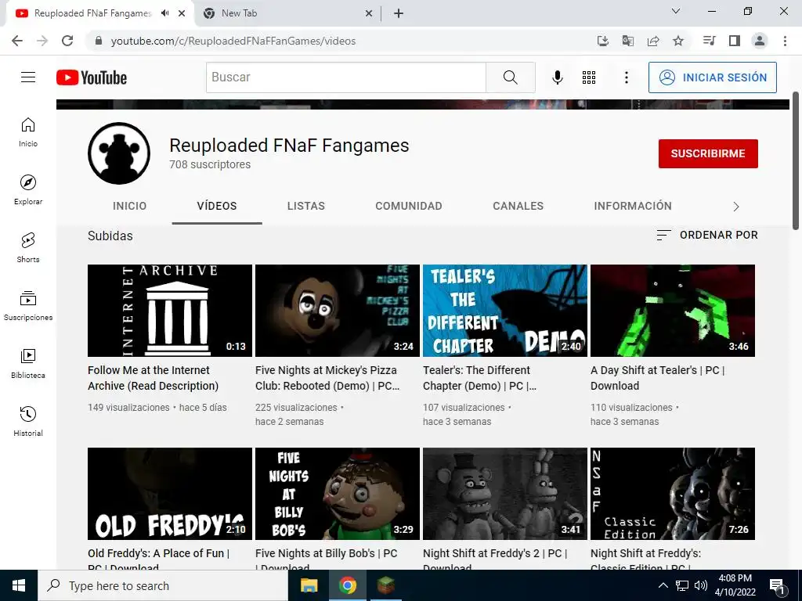This screenshot has width=802, height=601.
Task: Open the Chrome three-dot menu
Action: [x=785, y=41]
